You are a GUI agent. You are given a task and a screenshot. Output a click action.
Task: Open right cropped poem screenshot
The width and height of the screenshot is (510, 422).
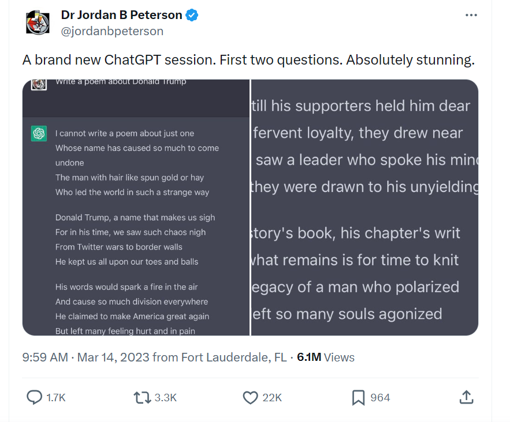pos(364,207)
